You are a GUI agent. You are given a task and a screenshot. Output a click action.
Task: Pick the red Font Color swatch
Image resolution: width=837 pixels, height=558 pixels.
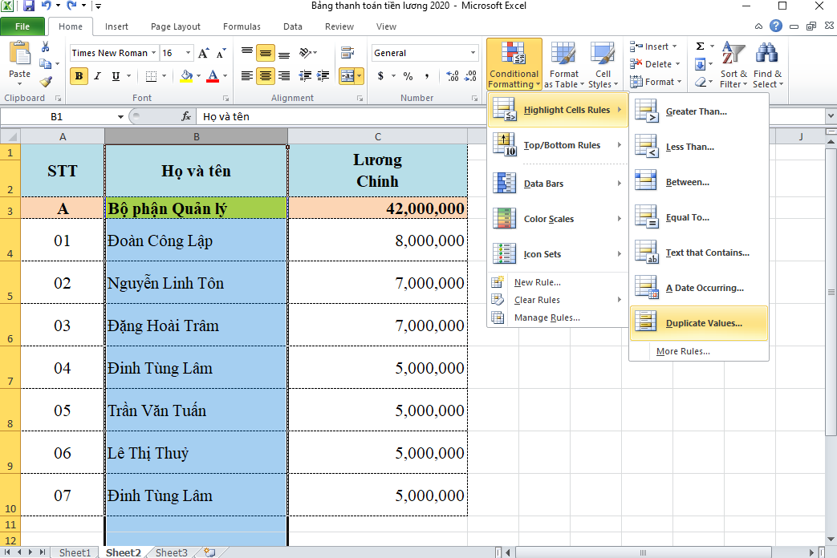click(213, 75)
